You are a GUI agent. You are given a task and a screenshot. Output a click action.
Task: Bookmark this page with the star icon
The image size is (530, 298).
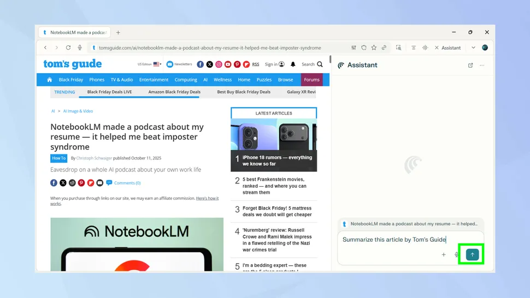tap(374, 47)
